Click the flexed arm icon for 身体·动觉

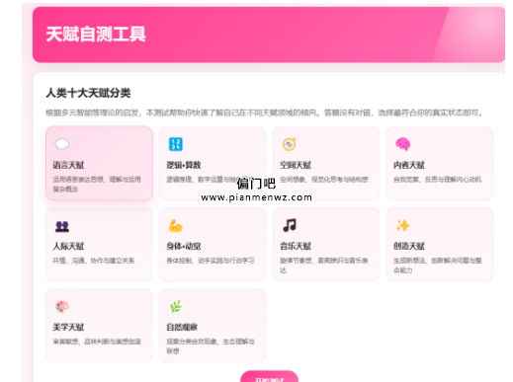176,226
